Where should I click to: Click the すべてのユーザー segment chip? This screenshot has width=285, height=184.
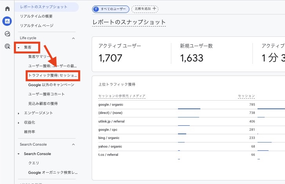pyautogui.click(x=111, y=9)
